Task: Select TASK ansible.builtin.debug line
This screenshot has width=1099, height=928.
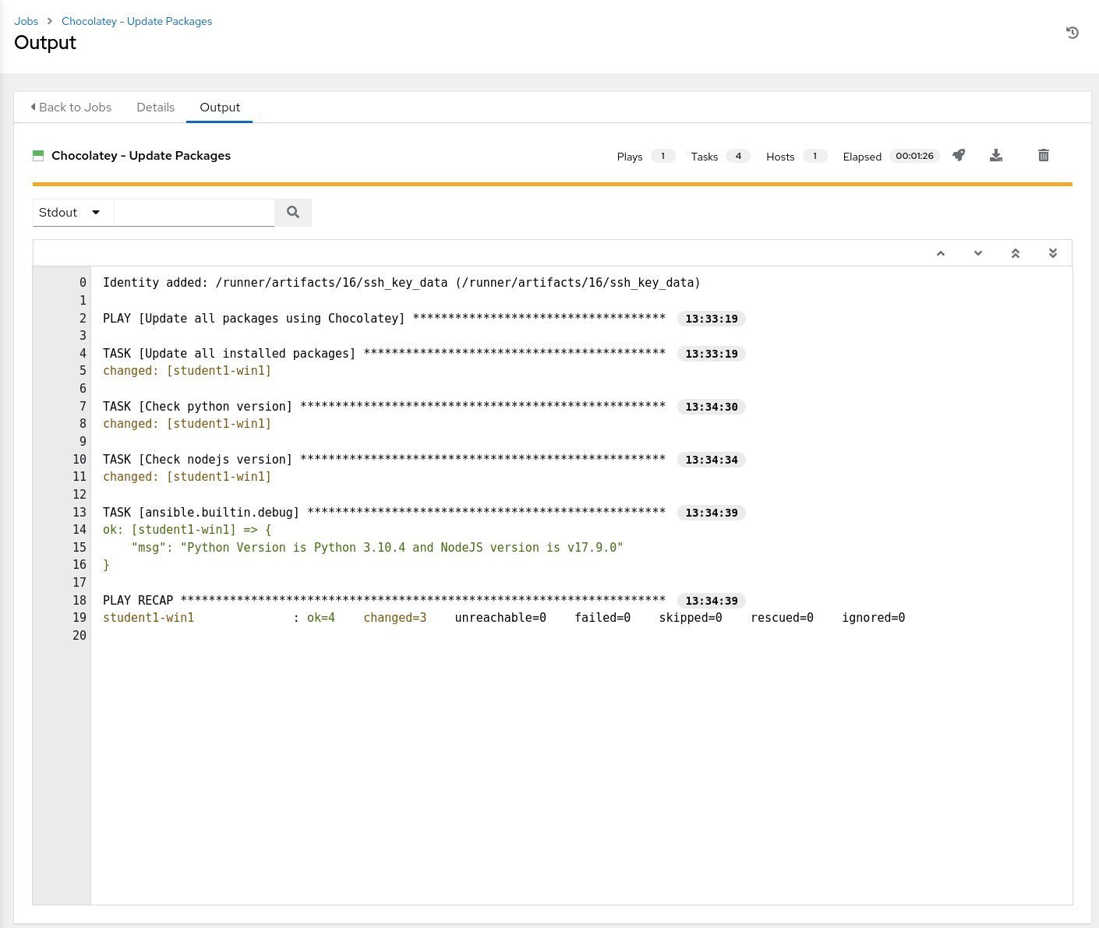Action: click(384, 512)
